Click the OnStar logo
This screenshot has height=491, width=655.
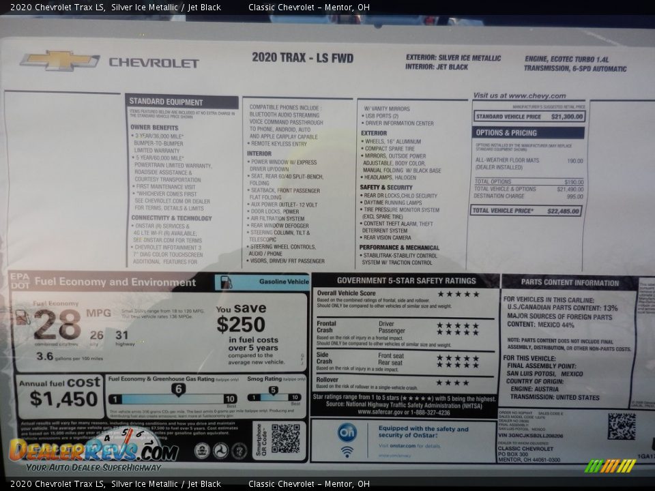pos(347,431)
